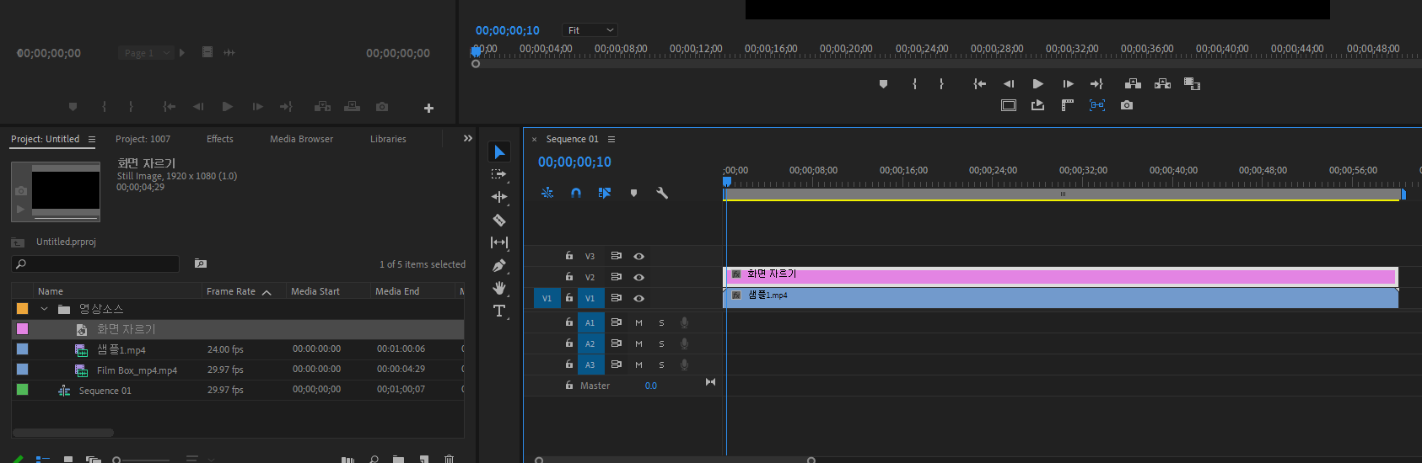
Task: Open timeline display settings wrench
Action: (x=662, y=193)
